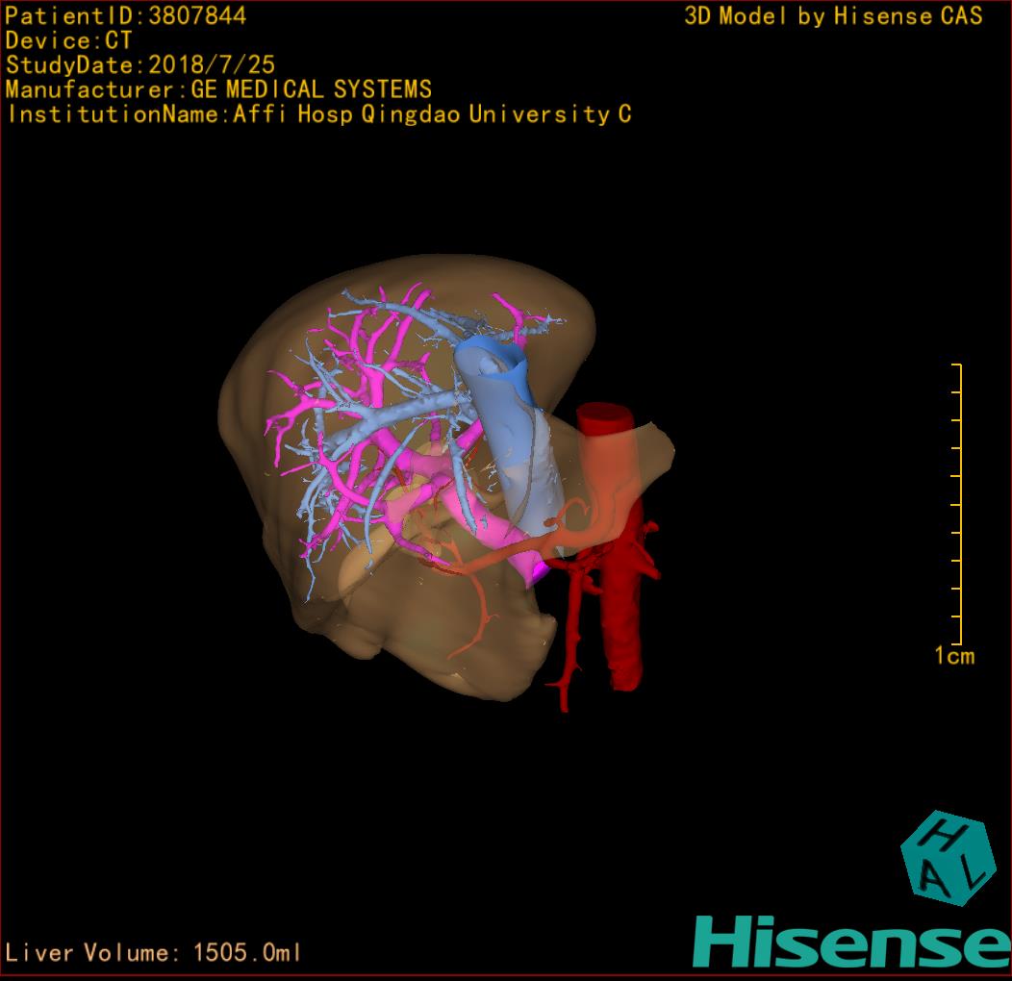Click the 1cm scale label
The width and height of the screenshot is (1012, 981).
(x=954, y=656)
